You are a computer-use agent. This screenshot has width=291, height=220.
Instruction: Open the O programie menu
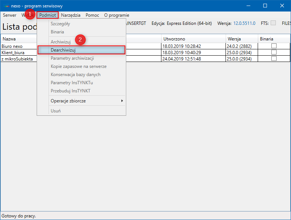pyautogui.click(x=117, y=15)
